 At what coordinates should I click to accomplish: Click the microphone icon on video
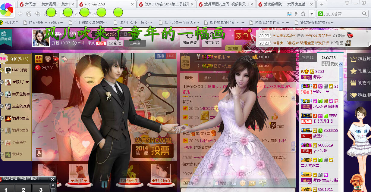point(38,153)
